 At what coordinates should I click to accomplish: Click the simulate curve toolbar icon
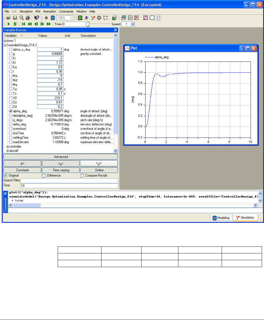point(93,18)
